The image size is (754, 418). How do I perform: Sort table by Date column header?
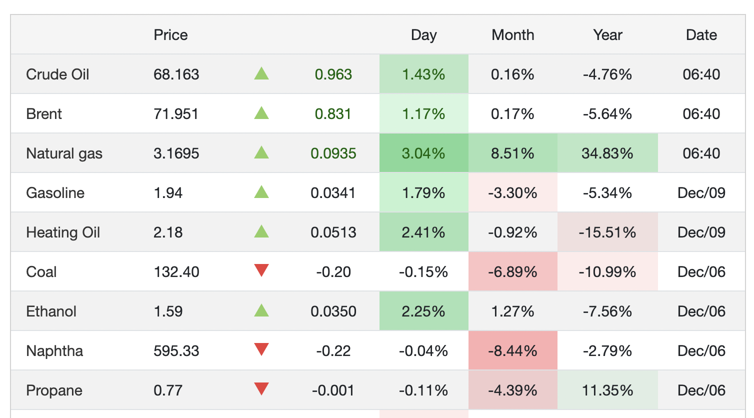coord(701,35)
